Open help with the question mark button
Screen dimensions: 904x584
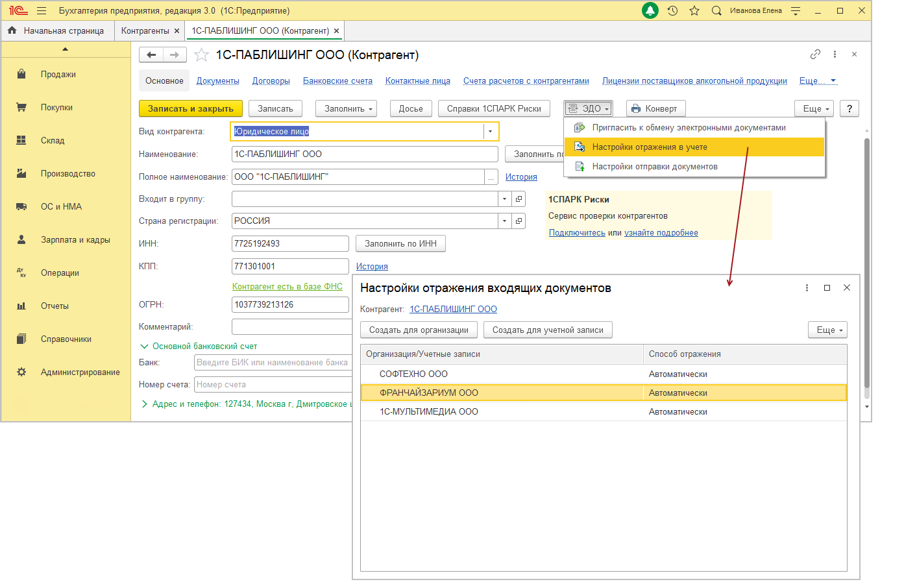point(849,108)
